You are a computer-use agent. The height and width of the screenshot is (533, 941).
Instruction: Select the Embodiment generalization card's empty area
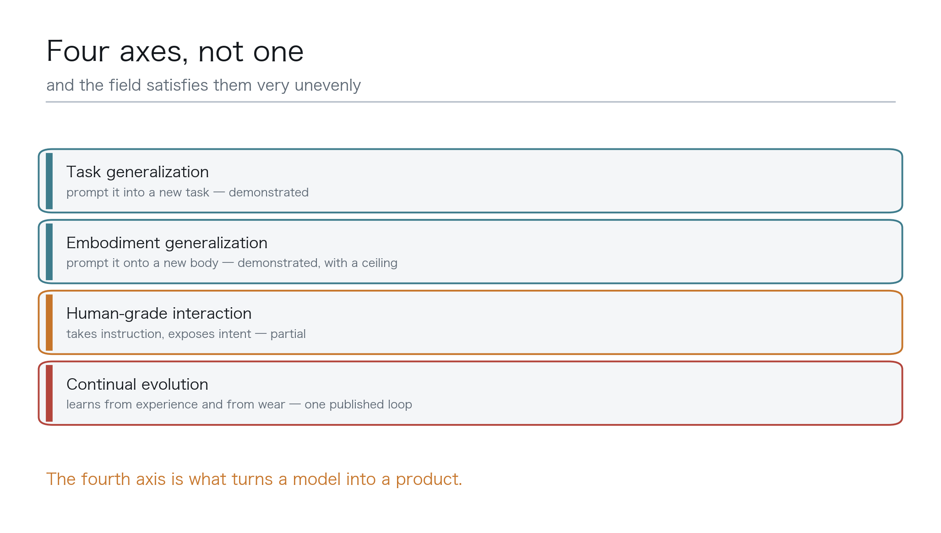(641, 252)
